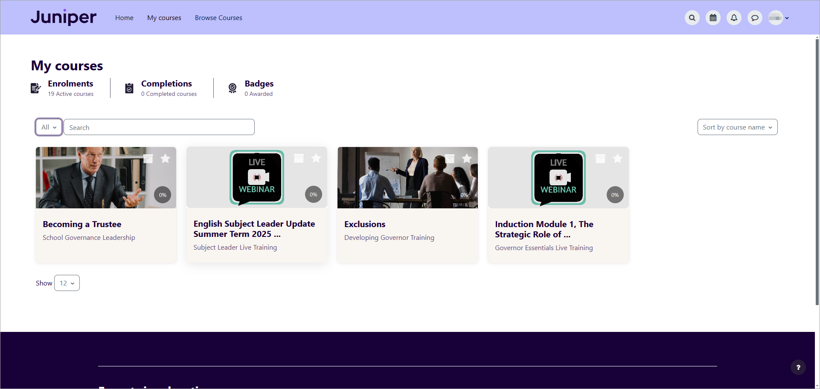Open the search icon in the header
This screenshot has height=389, width=820.
click(x=692, y=17)
